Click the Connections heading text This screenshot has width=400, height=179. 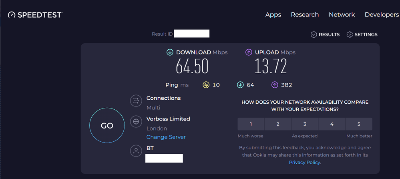click(163, 98)
